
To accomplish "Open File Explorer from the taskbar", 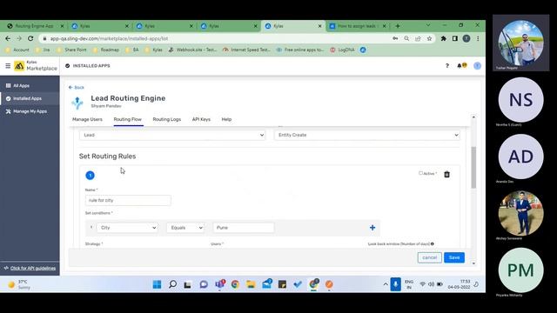I will [251, 284].
